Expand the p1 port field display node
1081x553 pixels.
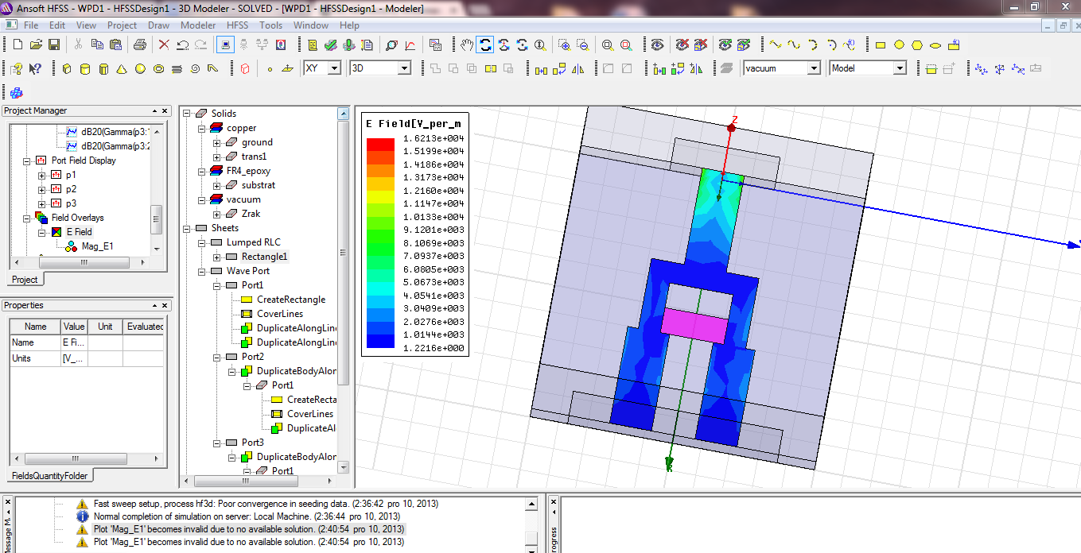tap(42, 175)
